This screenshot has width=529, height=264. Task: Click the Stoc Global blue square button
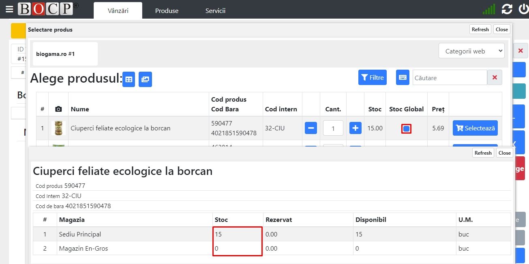(406, 129)
